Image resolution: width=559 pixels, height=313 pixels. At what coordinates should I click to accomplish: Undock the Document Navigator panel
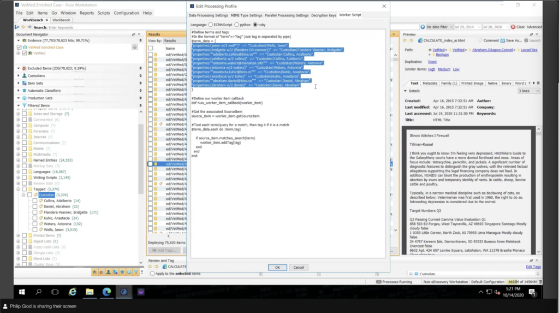point(133,34)
